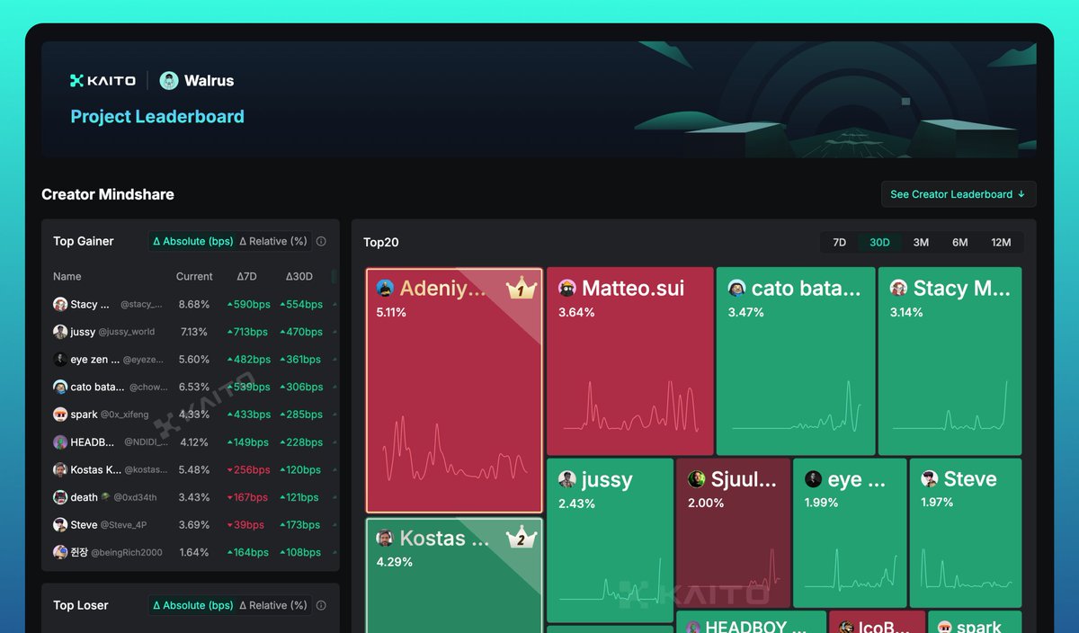Viewport: 1079px width, 633px height.
Task: Click eye zen avatar in Top Gainer list
Action: point(60,360)
